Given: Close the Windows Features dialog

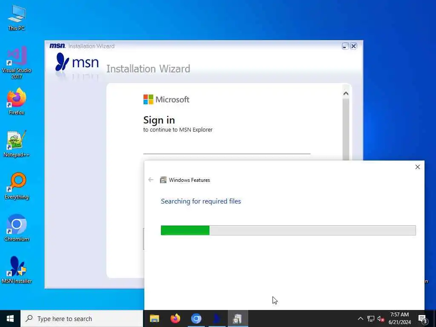Looking at the screenshot, I should [x=417, y=167].
